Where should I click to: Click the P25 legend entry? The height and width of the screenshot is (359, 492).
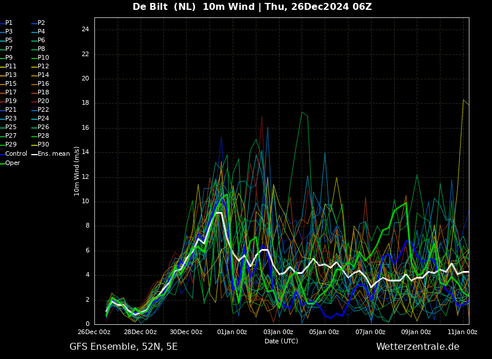tap(9, 127)
